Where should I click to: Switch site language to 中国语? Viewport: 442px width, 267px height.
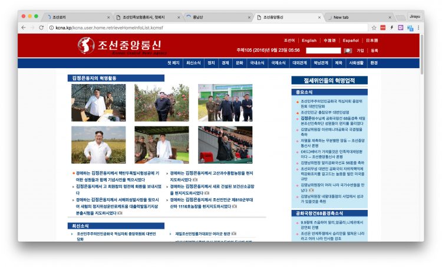coord(329,41)
